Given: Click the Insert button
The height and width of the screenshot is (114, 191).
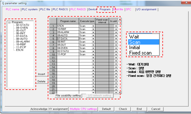Looking at the screenshot, I should pyautogui.click(x=42, y=74).
